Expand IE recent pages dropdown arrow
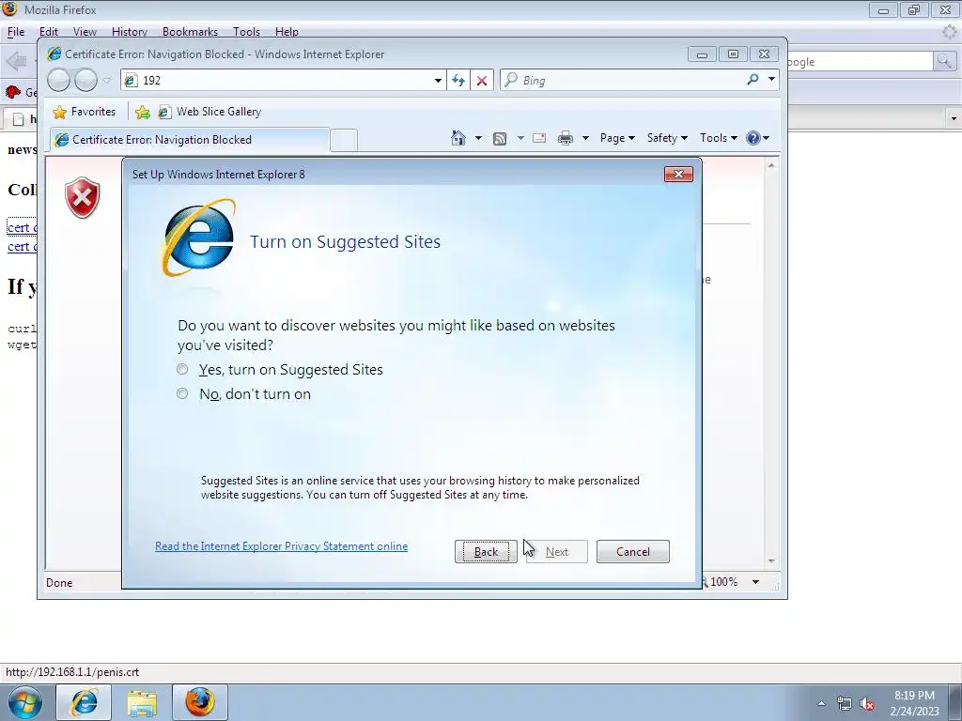The height and width of the screenshot is (721, 962). 107,81
